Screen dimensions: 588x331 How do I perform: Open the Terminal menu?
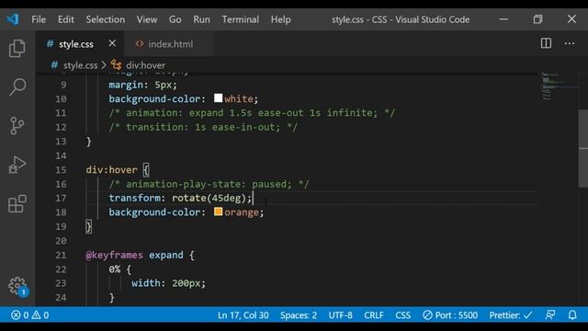241,19
